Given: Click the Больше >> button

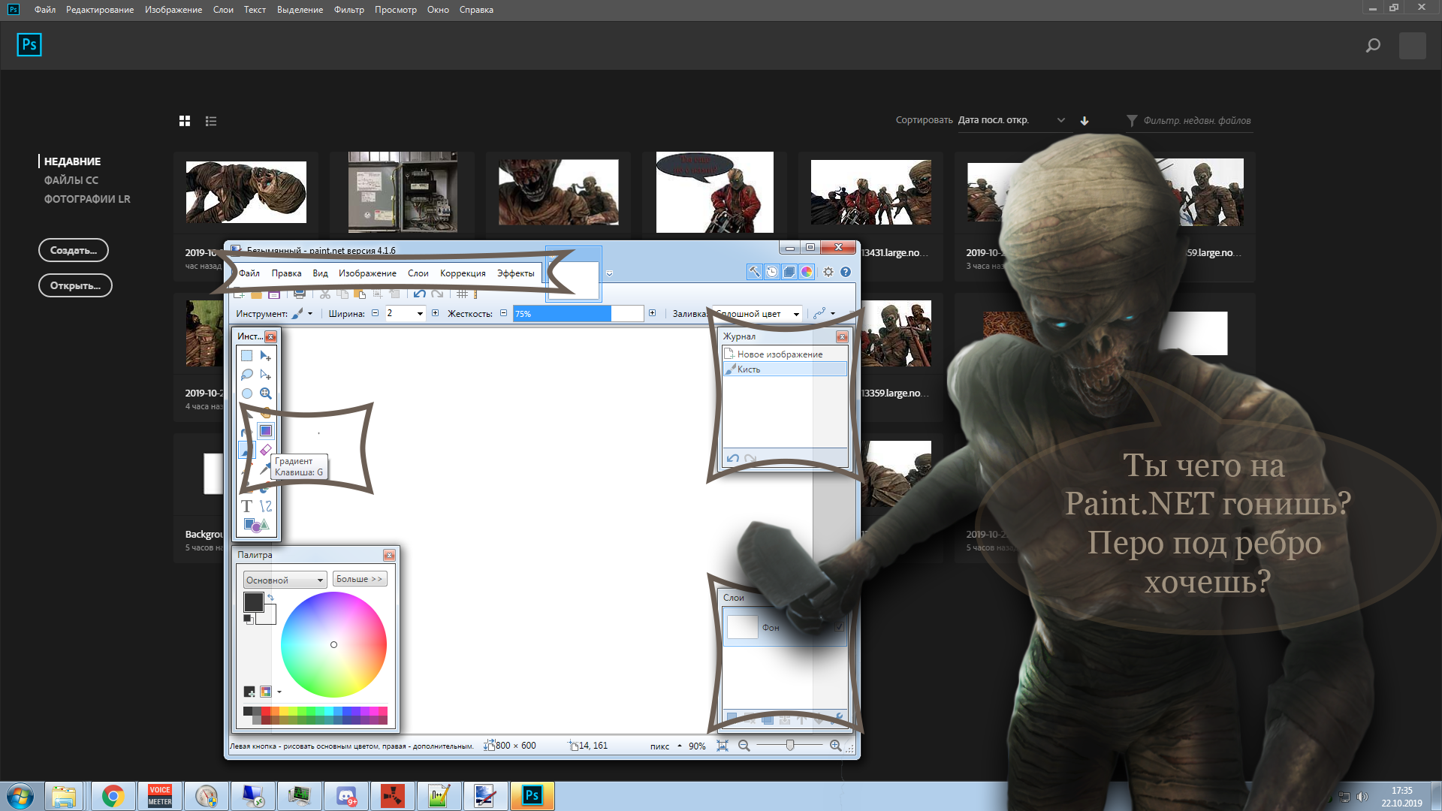Looking at the screenshot, I should pyautogui.click(x=360, y=579).
